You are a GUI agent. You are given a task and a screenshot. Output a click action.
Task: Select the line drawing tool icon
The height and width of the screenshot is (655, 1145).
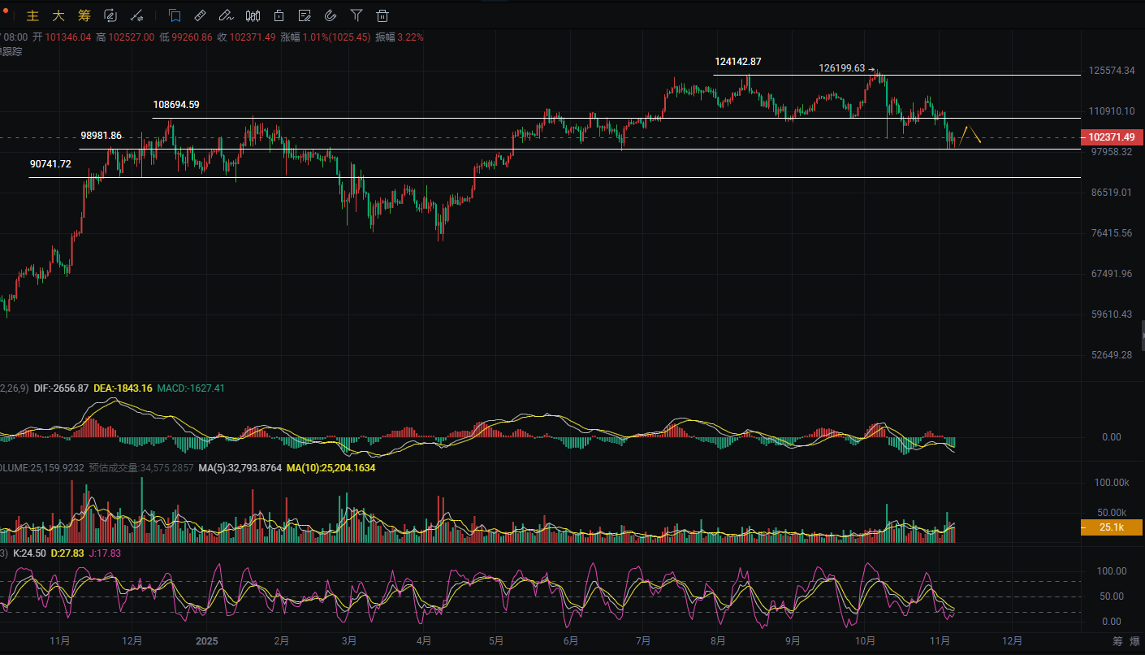pos(137,15)
